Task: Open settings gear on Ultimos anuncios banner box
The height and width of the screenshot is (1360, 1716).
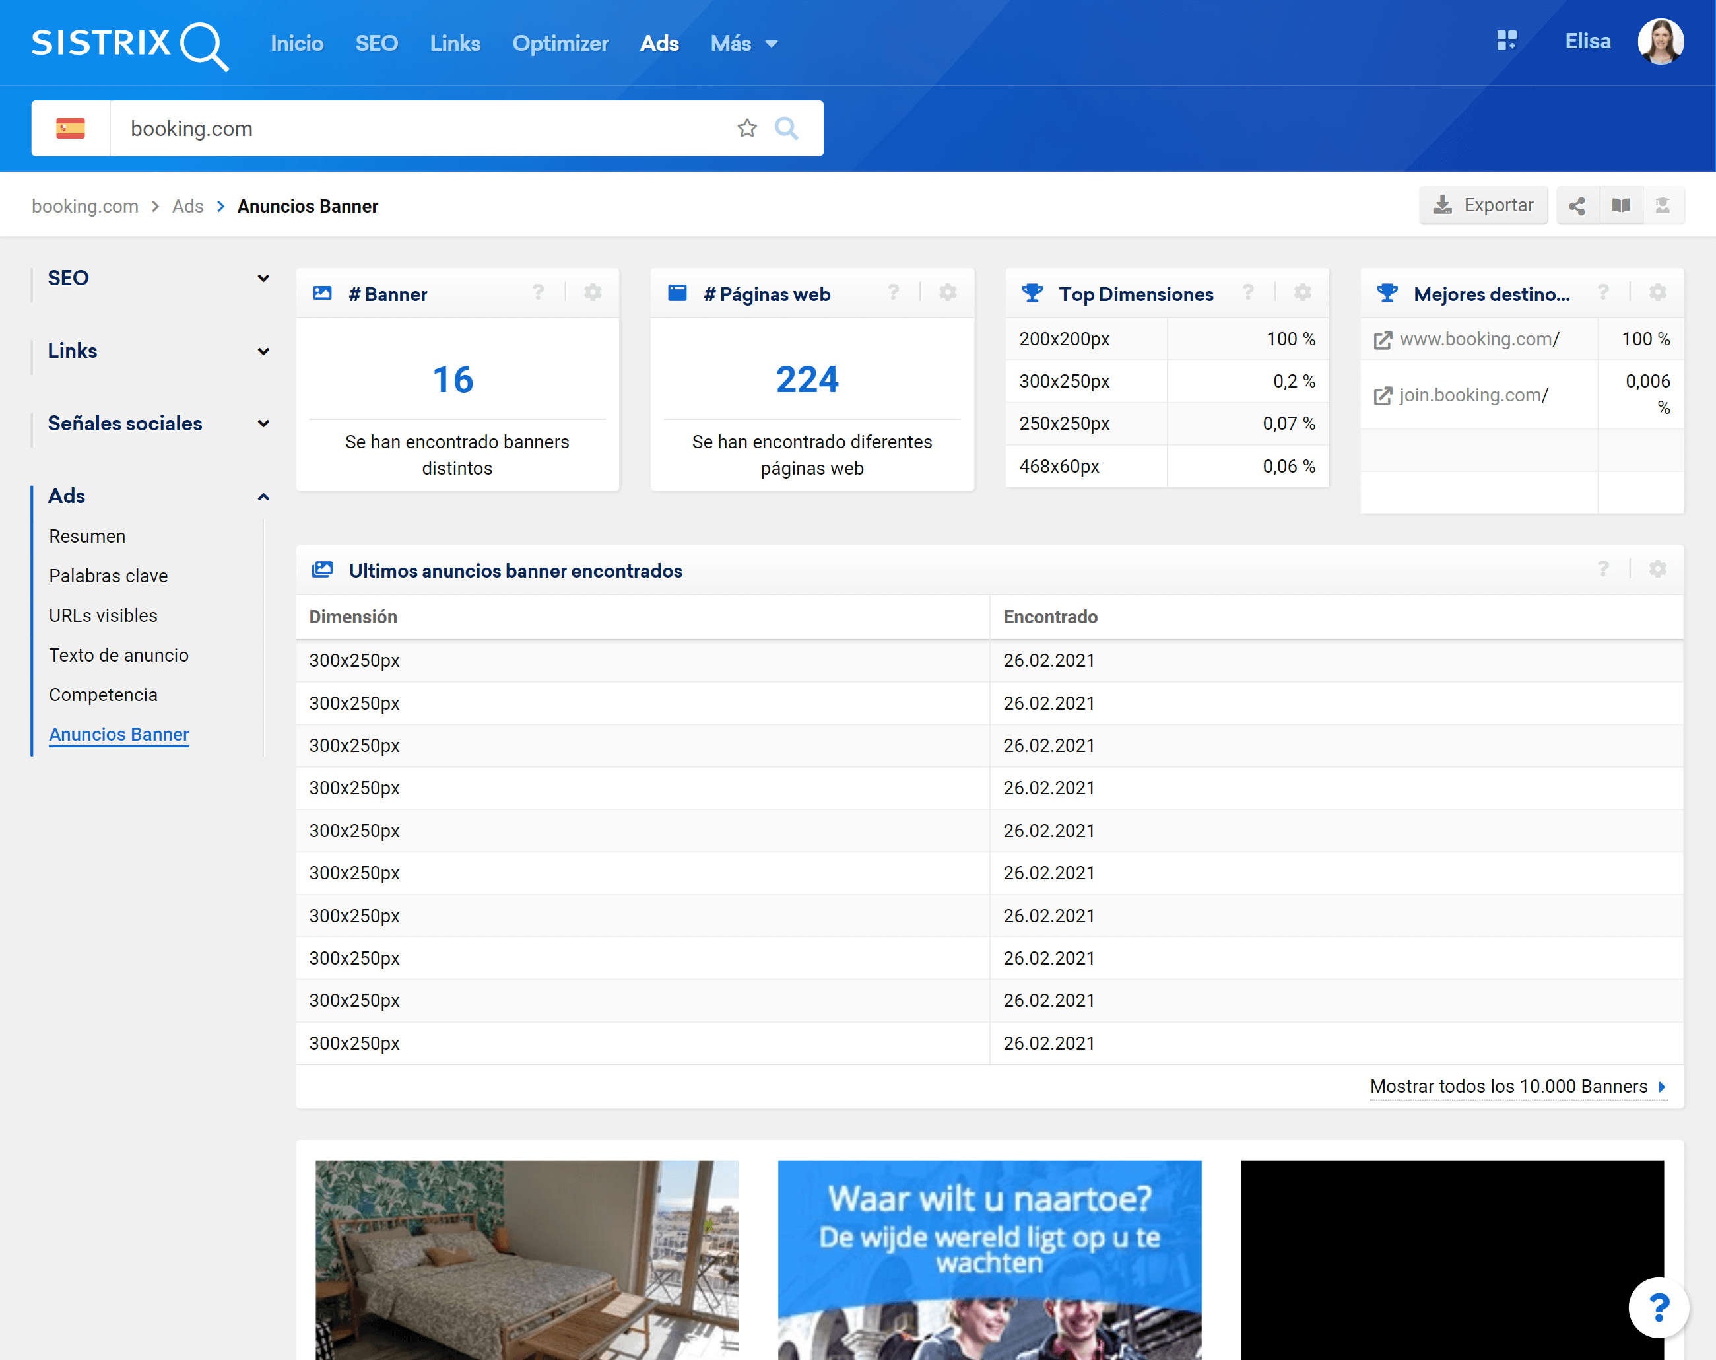Action: point(1657,569)
